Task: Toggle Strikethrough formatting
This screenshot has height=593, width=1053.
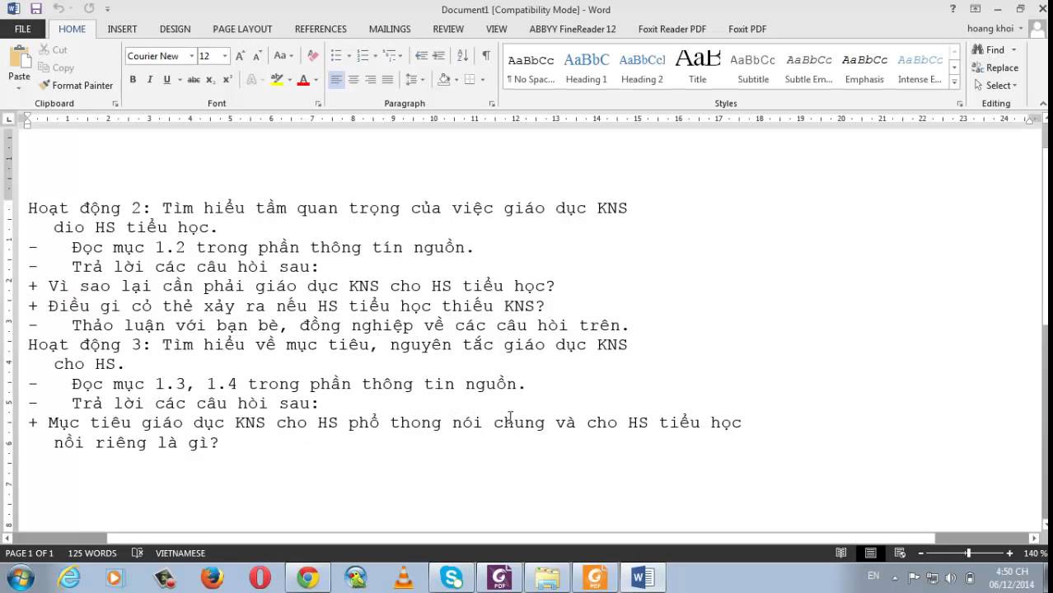Action: click(194, 80)
